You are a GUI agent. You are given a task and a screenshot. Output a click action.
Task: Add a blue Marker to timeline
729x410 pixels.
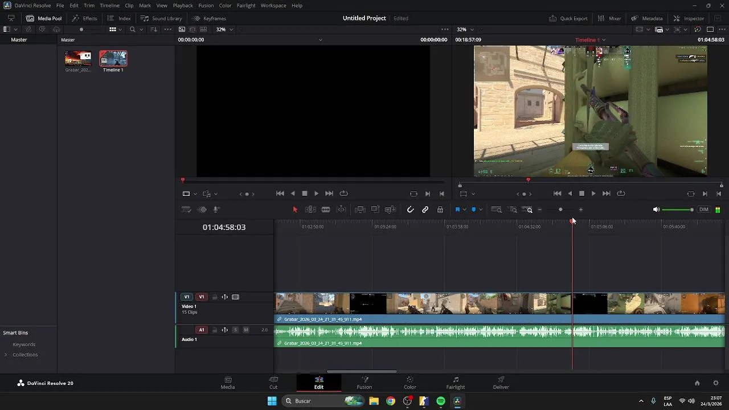(x=473, y=210)
